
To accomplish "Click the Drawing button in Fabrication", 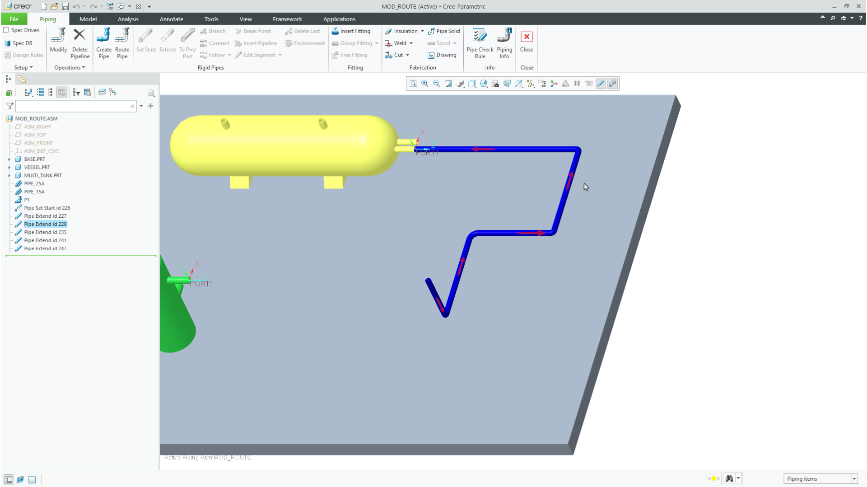I will pyautogui.click(x=442, y=55).
